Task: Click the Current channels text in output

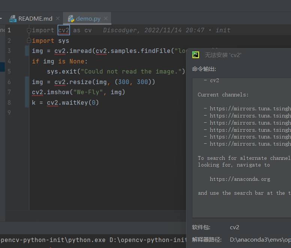Action: (x=223, y=95)
